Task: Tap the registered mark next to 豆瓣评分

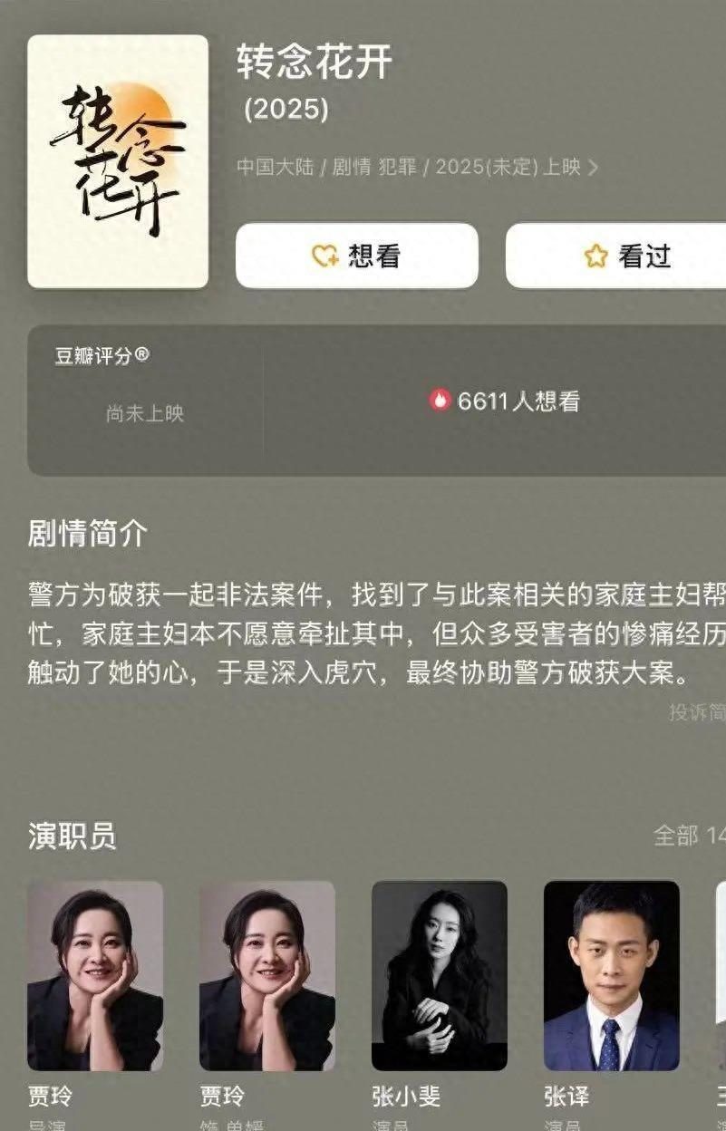Action: pyautogui.click(x=142, y=355)
